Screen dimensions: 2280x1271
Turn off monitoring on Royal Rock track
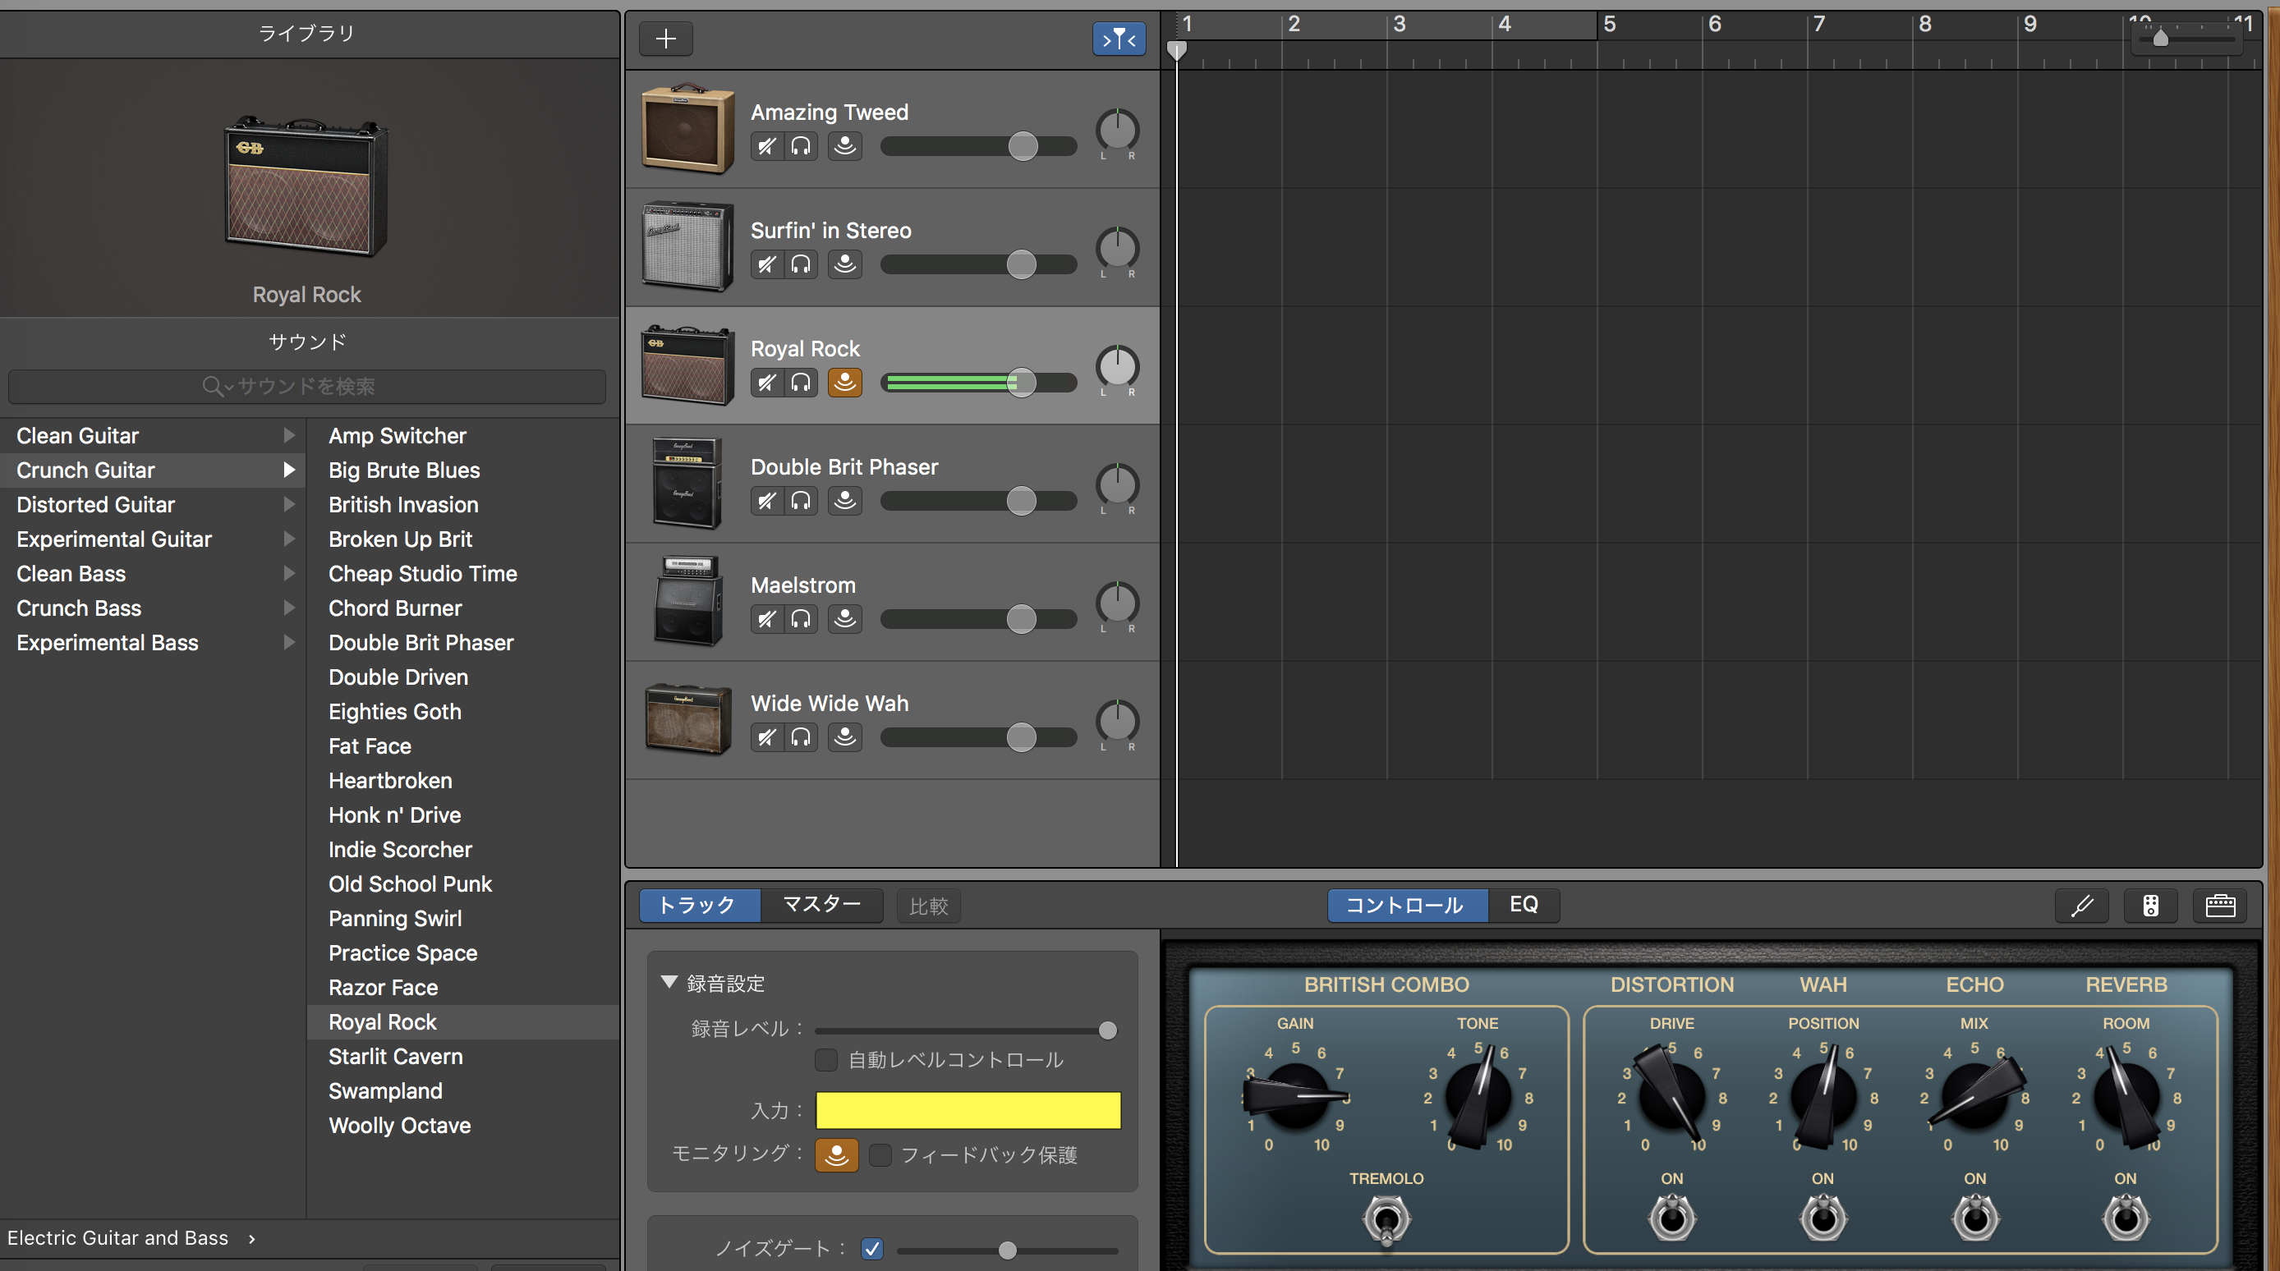[x=844, y=382]
